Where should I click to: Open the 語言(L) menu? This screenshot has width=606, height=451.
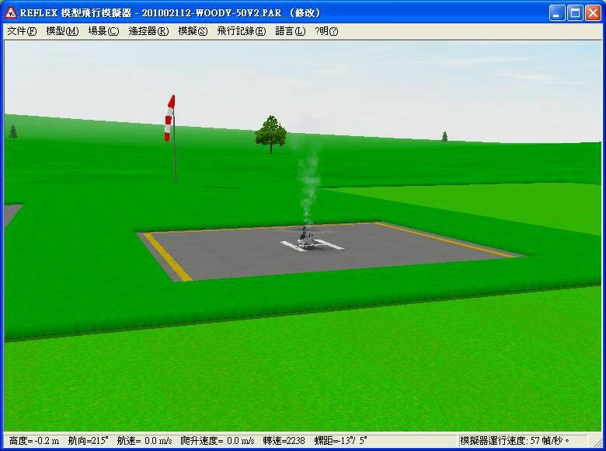tap(291, 31)
